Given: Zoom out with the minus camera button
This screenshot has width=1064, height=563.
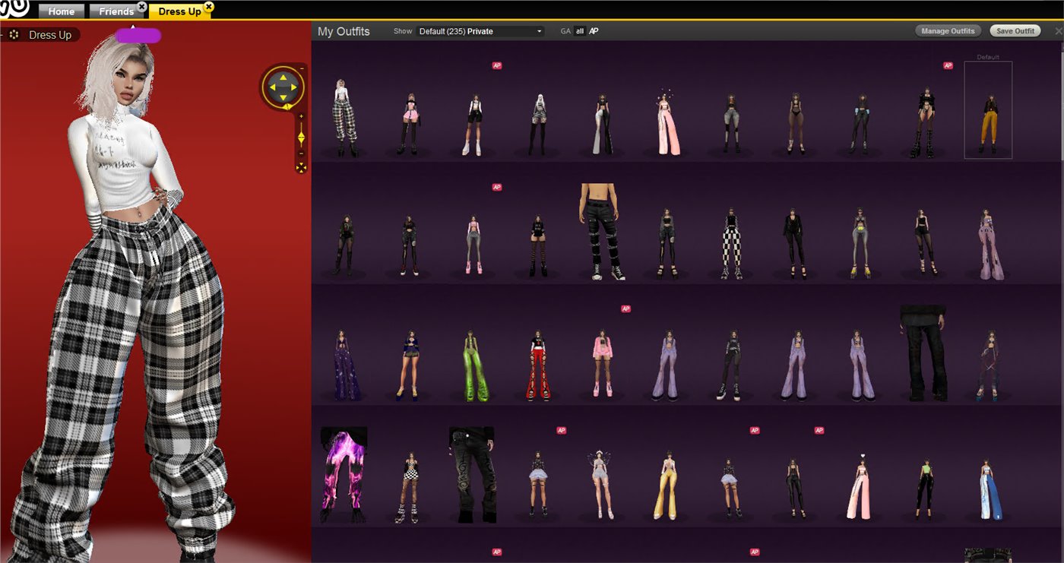Looking at the screenshot, I should pyautogui.click(x=301, y=153).
